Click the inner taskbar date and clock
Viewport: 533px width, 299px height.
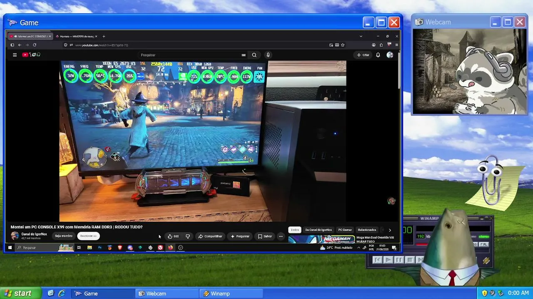(x=381, y=248)
